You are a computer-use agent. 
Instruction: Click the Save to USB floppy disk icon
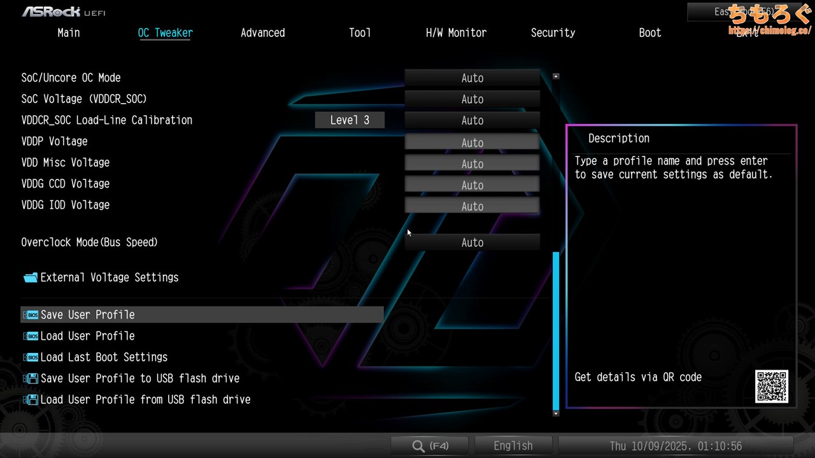(30, 378)
